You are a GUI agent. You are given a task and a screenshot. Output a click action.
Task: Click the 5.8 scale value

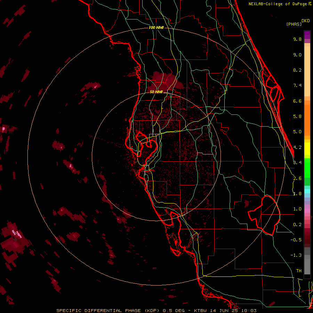pyautogui.click(x=297, y=117)
